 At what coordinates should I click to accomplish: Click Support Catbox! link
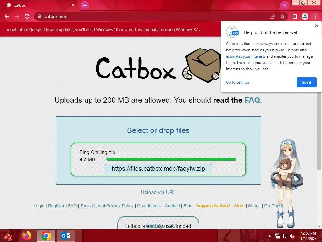coord(213,206)
